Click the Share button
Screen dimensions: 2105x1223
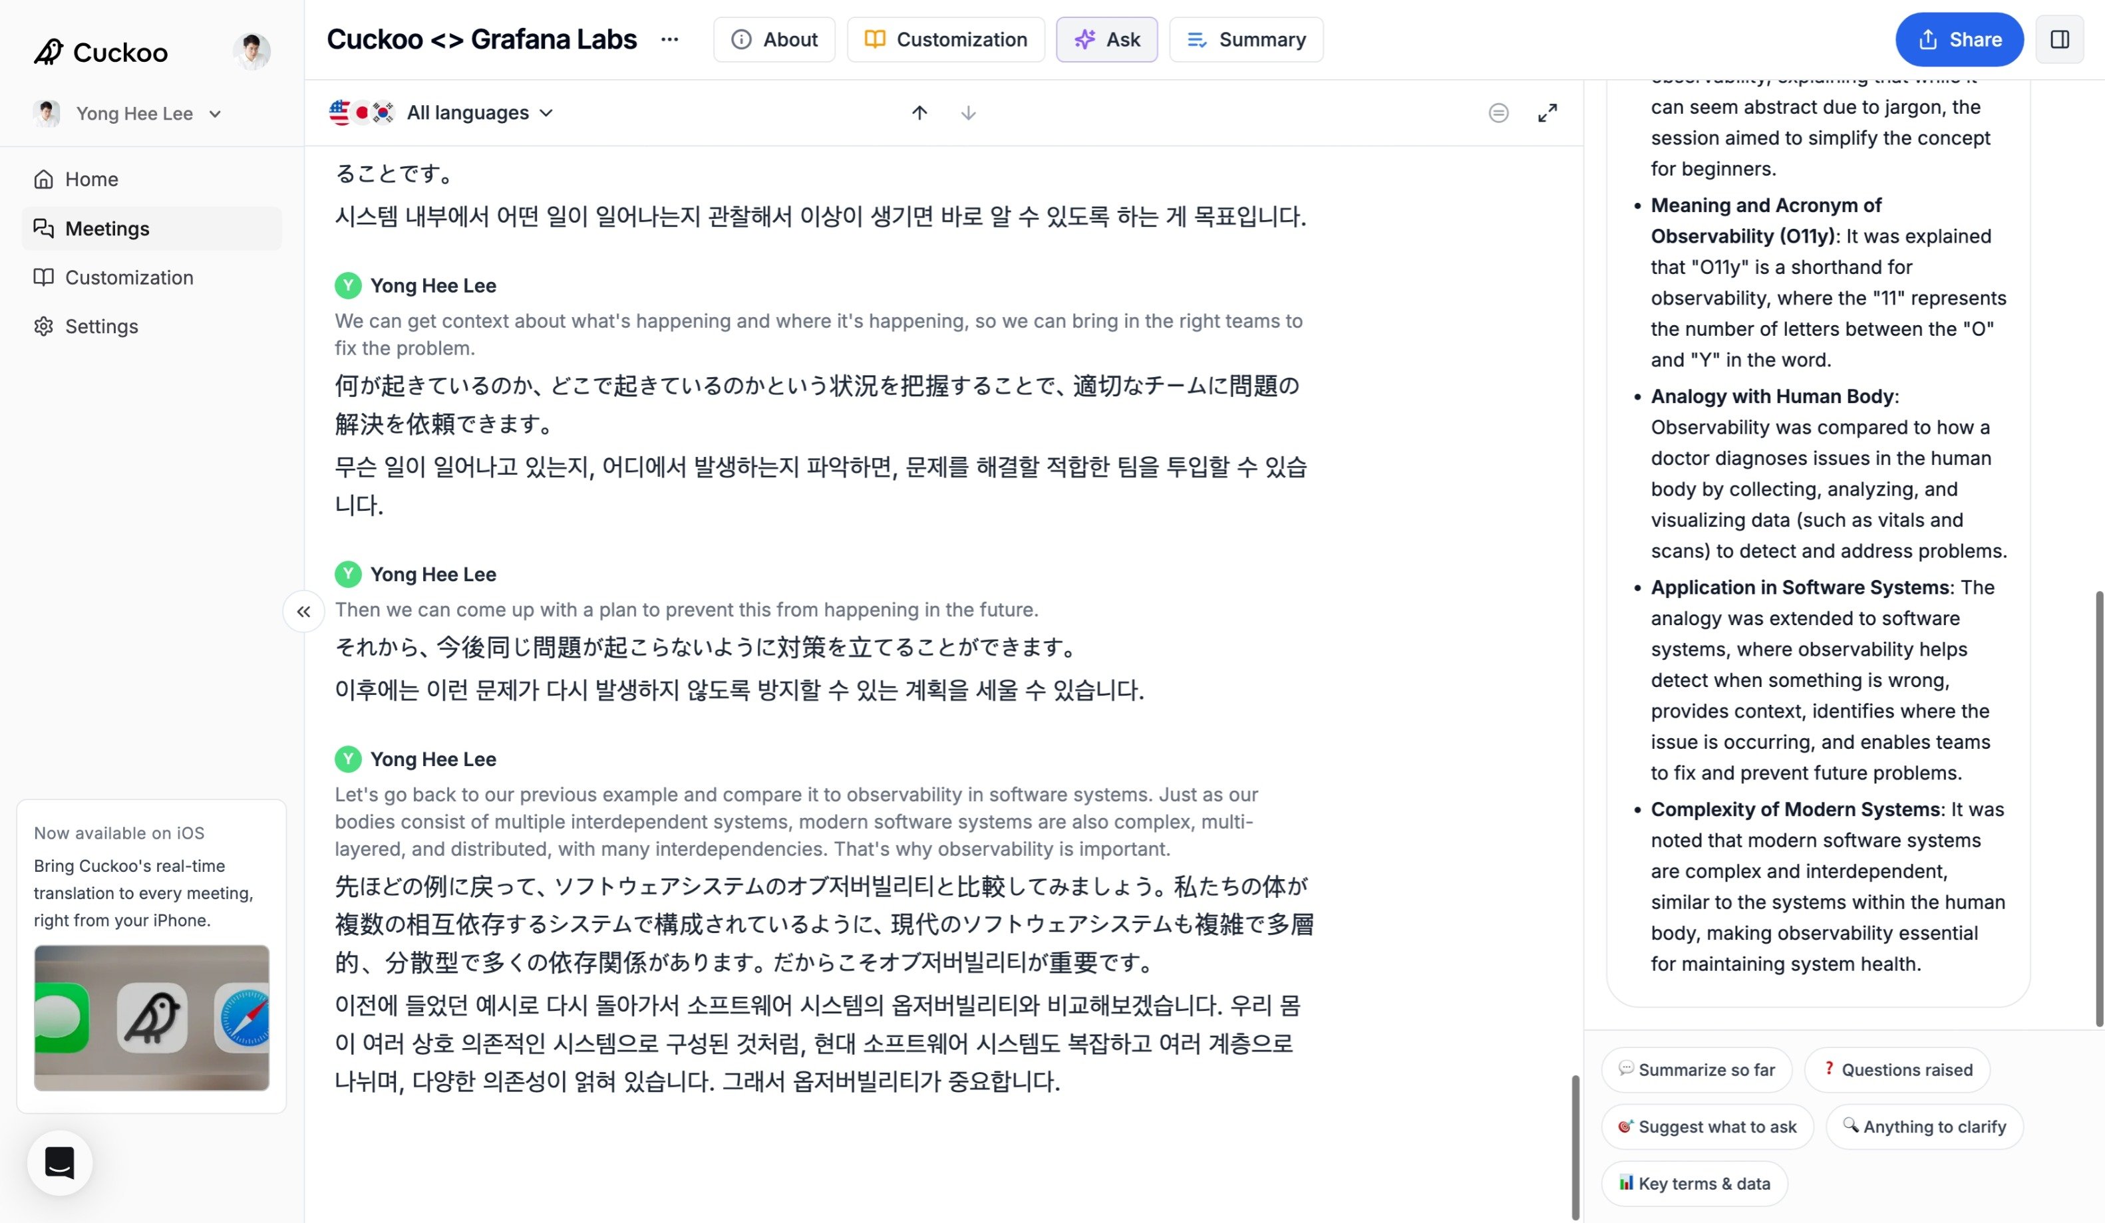point(1960,39)
